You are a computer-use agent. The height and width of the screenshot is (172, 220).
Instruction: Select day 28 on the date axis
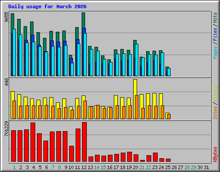pyautogui.click(x=187, y=167)
